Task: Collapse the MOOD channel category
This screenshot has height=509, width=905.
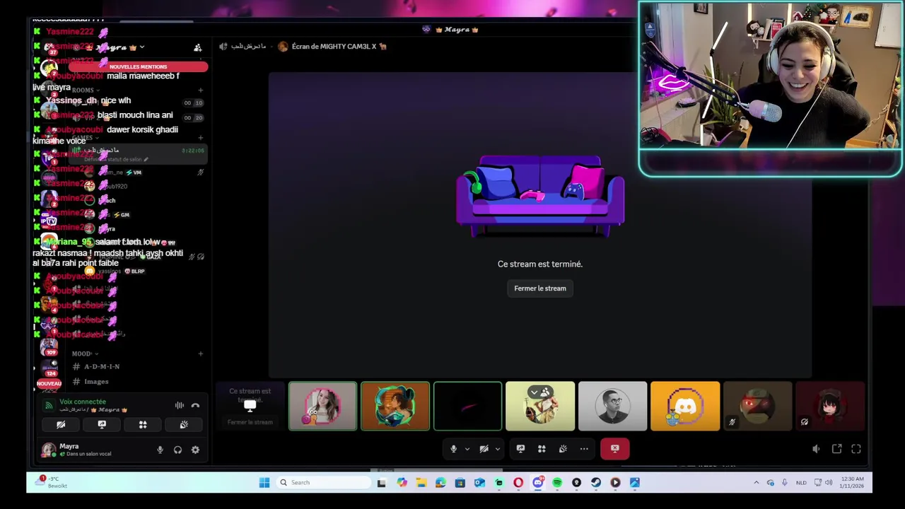Action: (x=84, y=353)
